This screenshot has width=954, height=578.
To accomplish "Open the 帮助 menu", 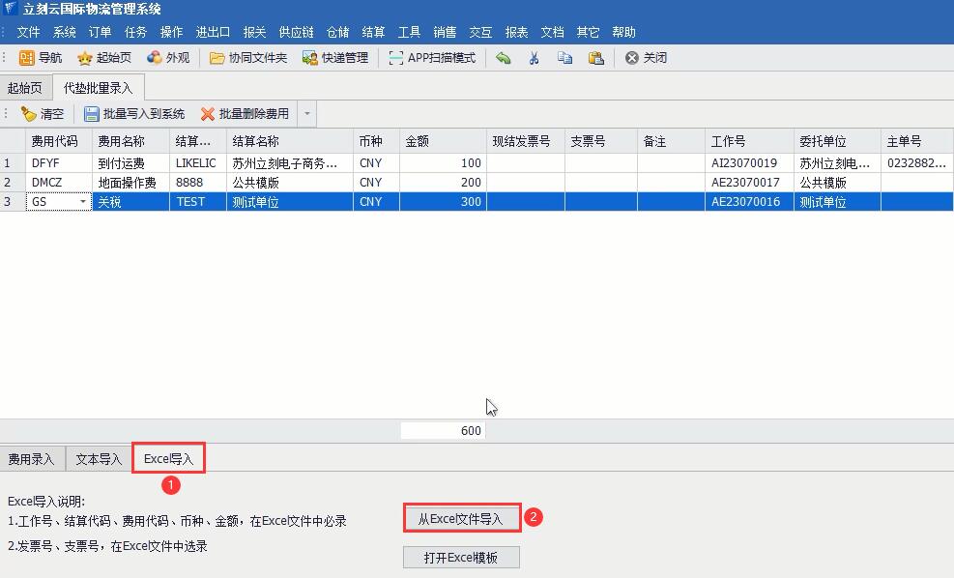I will pos(624,32).
